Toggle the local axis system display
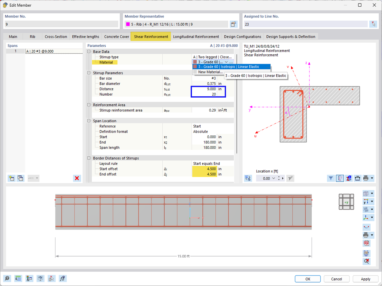 click(340, 178)
